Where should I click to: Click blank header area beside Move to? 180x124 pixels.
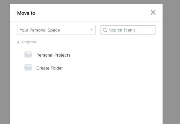(89, 13)
